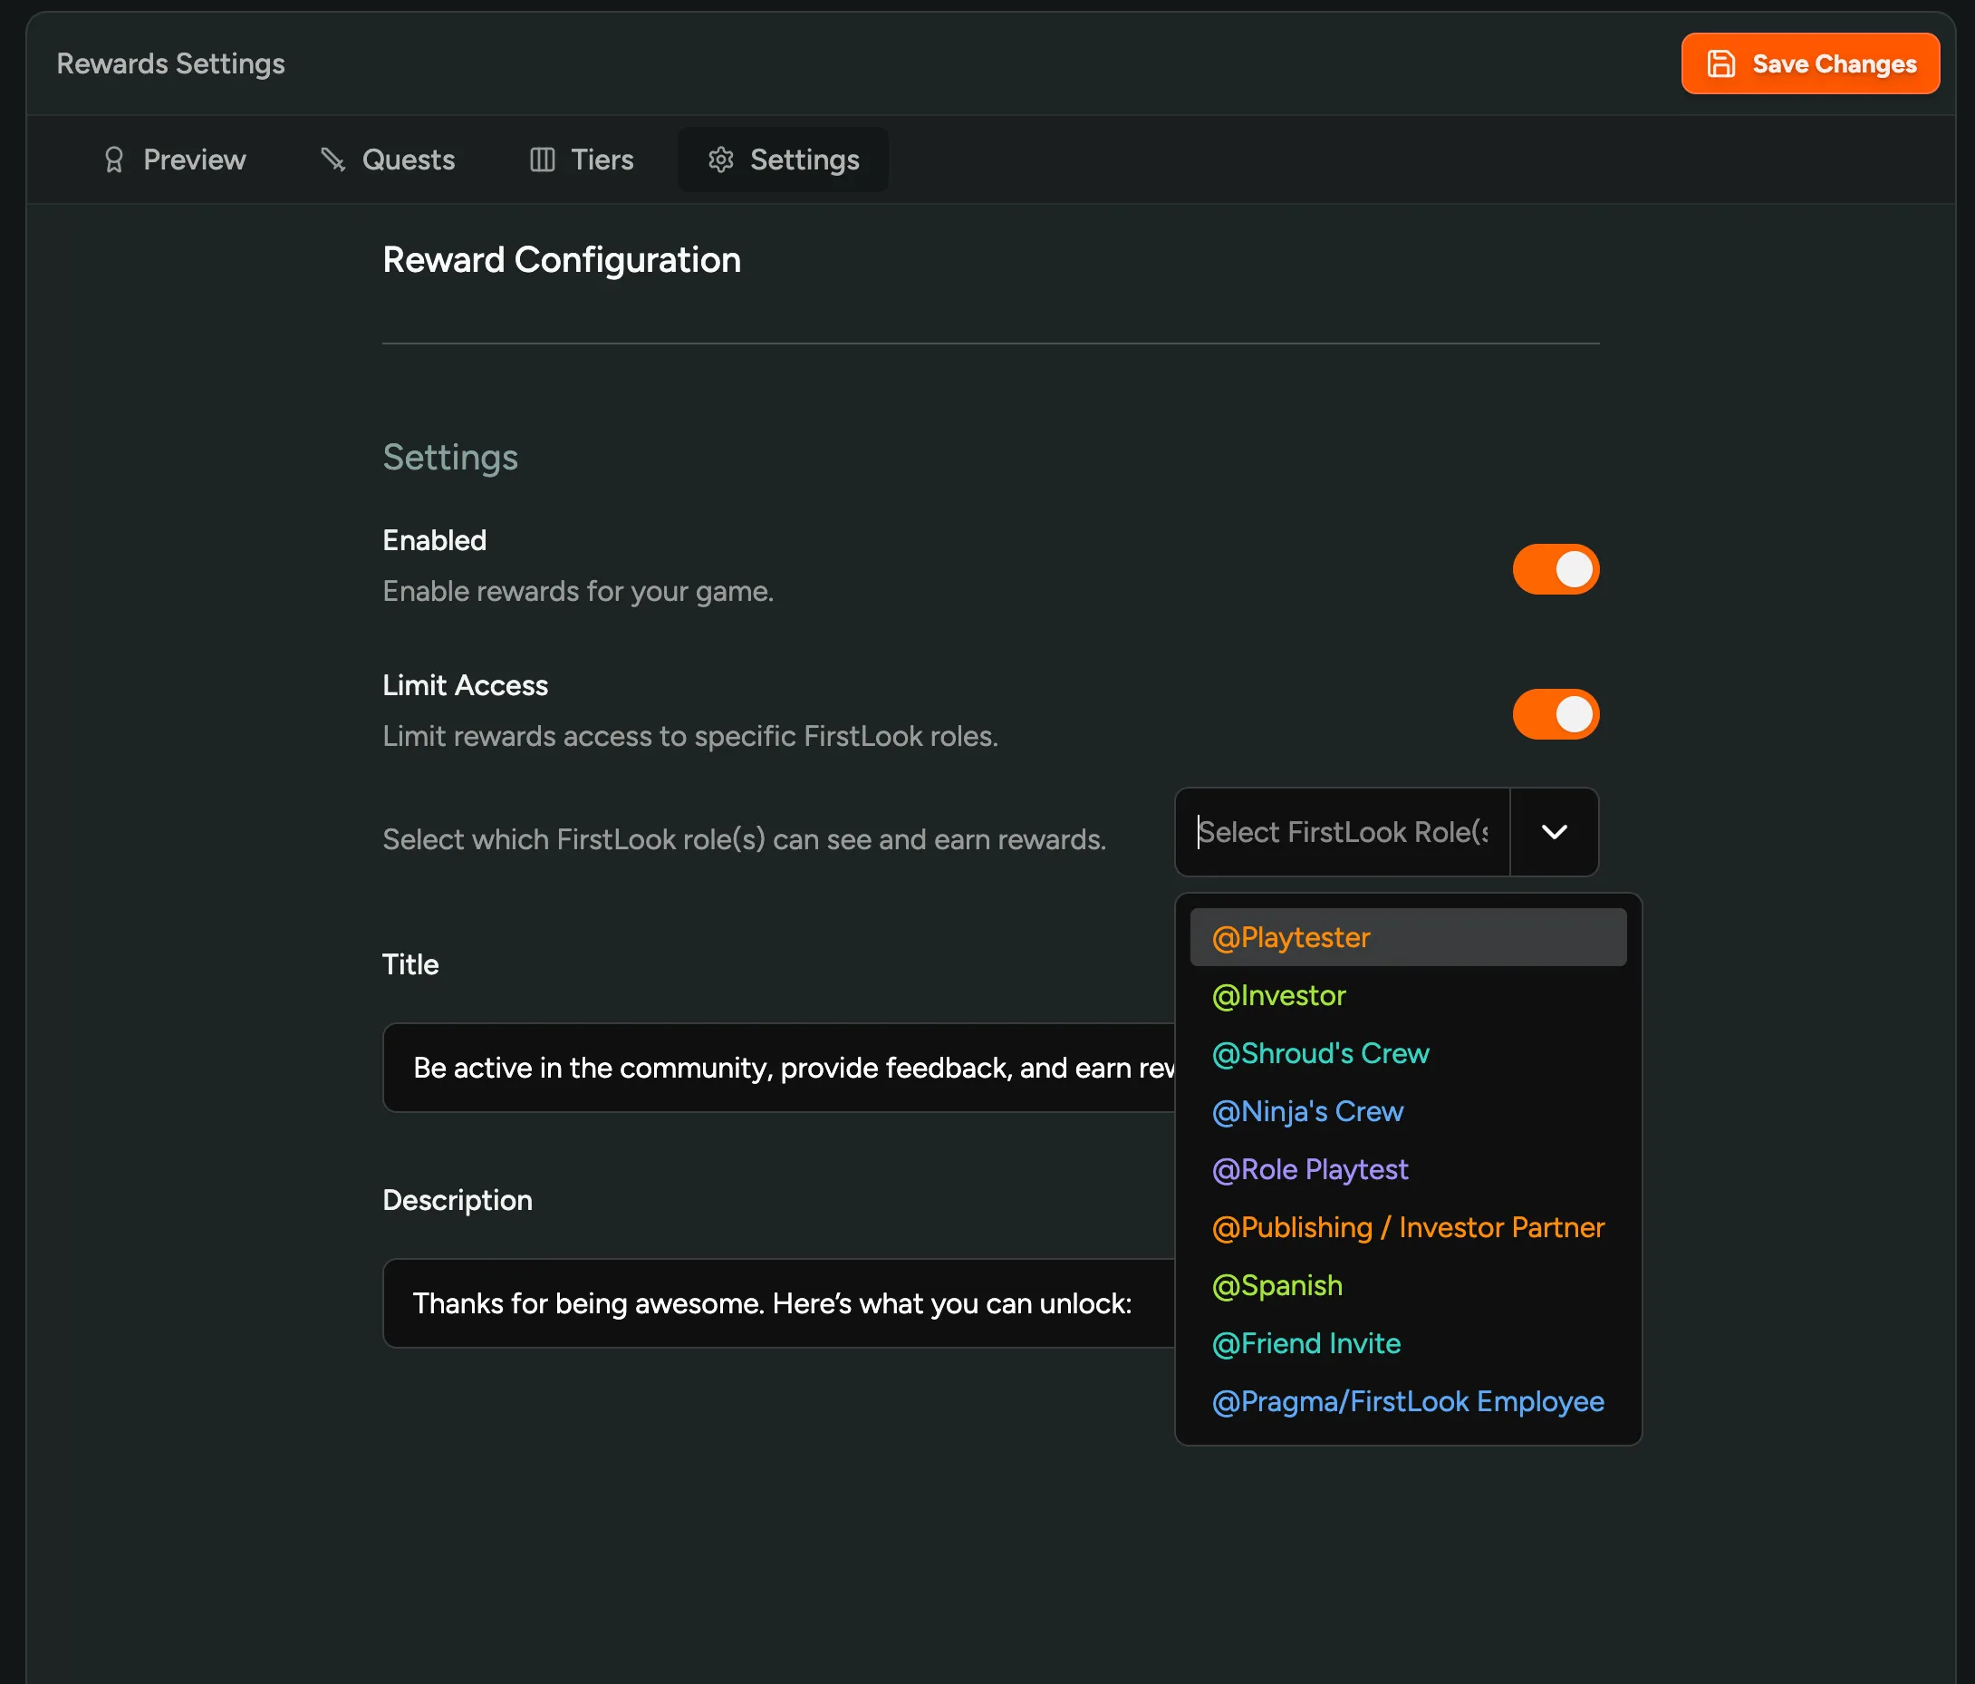Select @Publishing / Investor Partner role
Screen dimensions: 1975x1684
[x=1407, y=1228]
